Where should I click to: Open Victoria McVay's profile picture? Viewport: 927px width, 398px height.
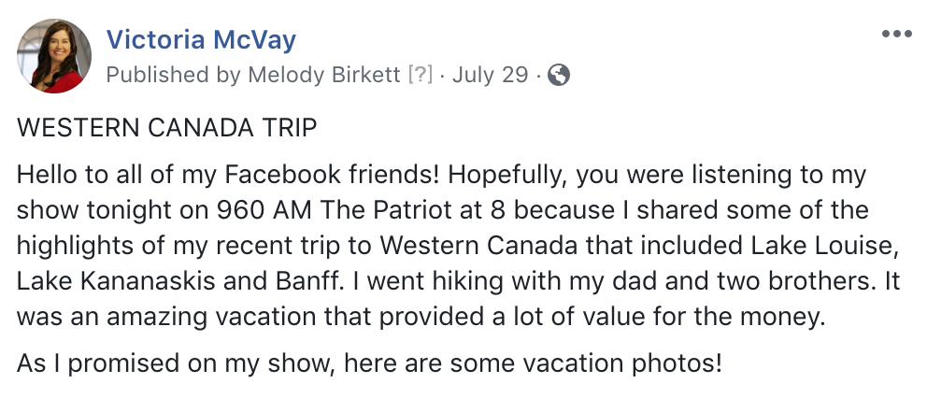coord(54,56)
